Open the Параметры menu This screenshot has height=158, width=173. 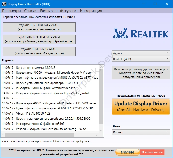point(11,11)
